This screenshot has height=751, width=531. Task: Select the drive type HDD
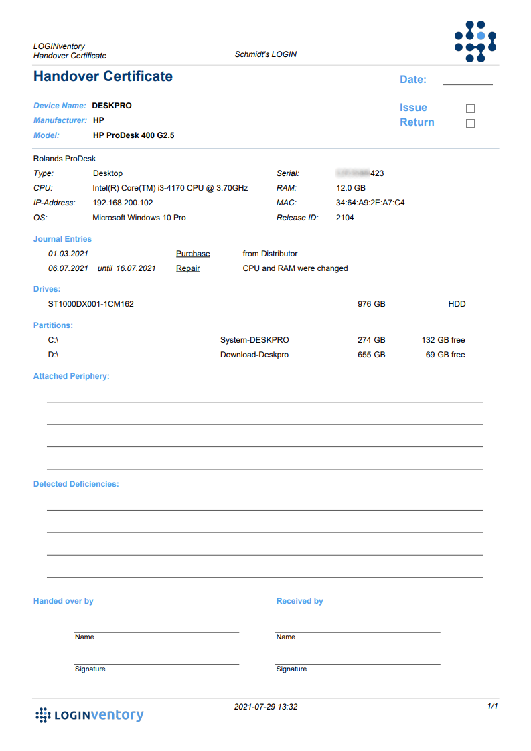tap(457, 304)
